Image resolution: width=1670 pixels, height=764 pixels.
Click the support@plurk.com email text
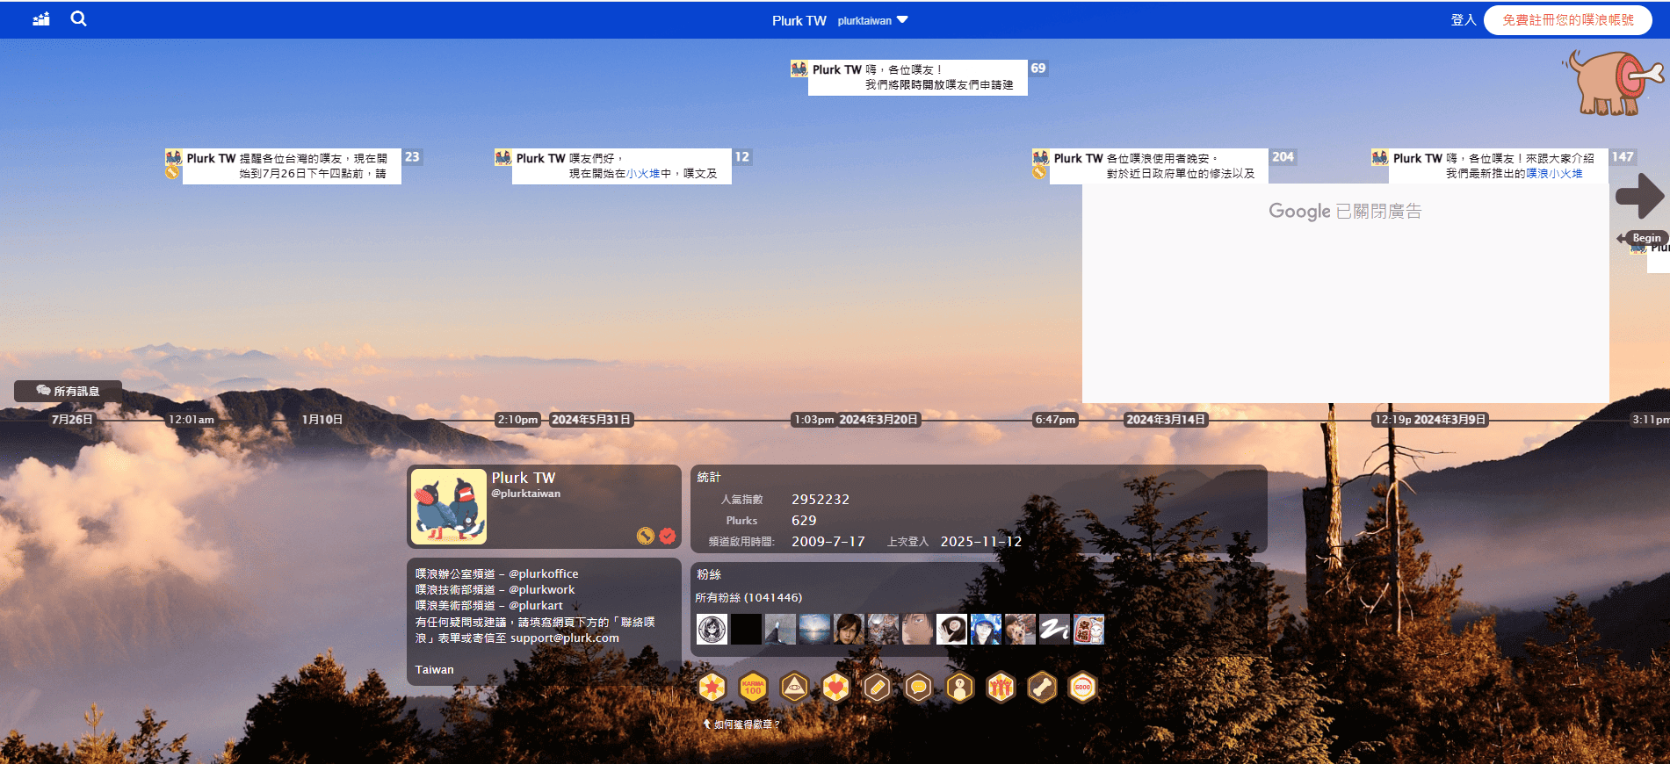[565, 638]
